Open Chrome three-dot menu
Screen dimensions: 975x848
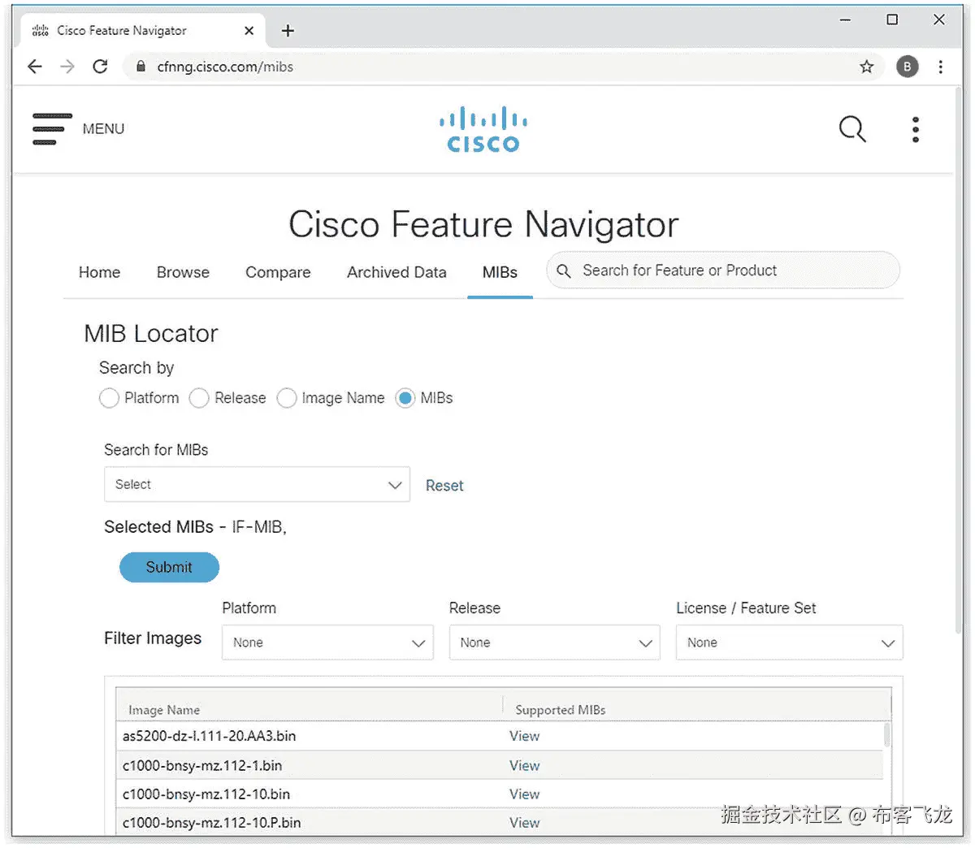coord(941,67)
